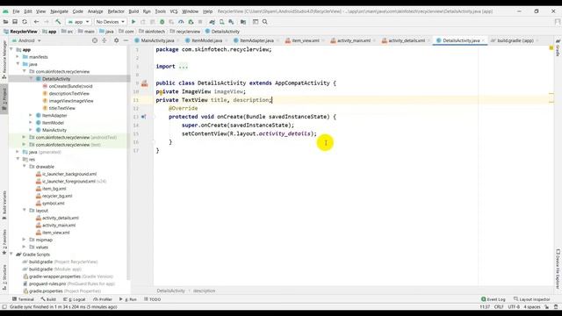Open the Profiler tool window
Screen dimensions: 562x316
coord(103,299)
